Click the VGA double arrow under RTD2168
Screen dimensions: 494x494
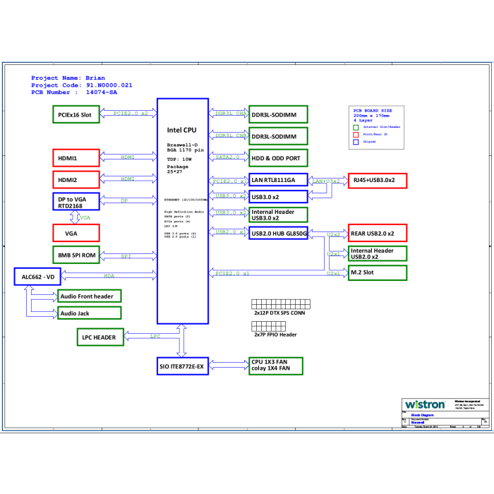click(x=75, y=217)
